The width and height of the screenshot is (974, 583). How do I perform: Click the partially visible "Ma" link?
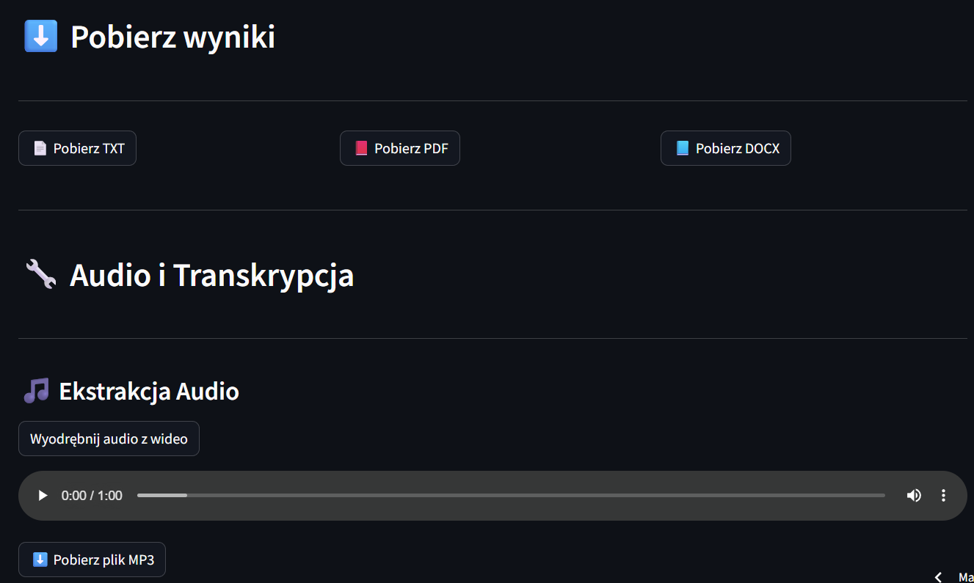click(965, 577)
